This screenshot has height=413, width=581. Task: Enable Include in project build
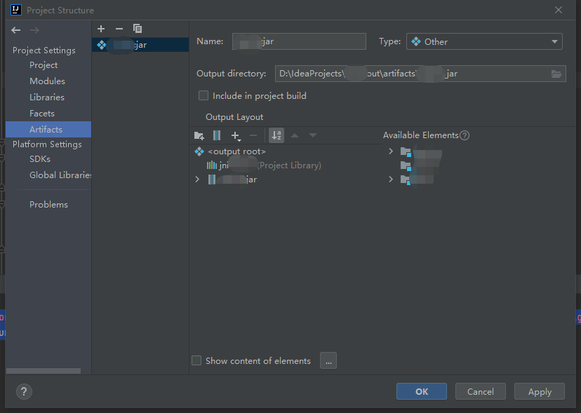coord(203,95)
